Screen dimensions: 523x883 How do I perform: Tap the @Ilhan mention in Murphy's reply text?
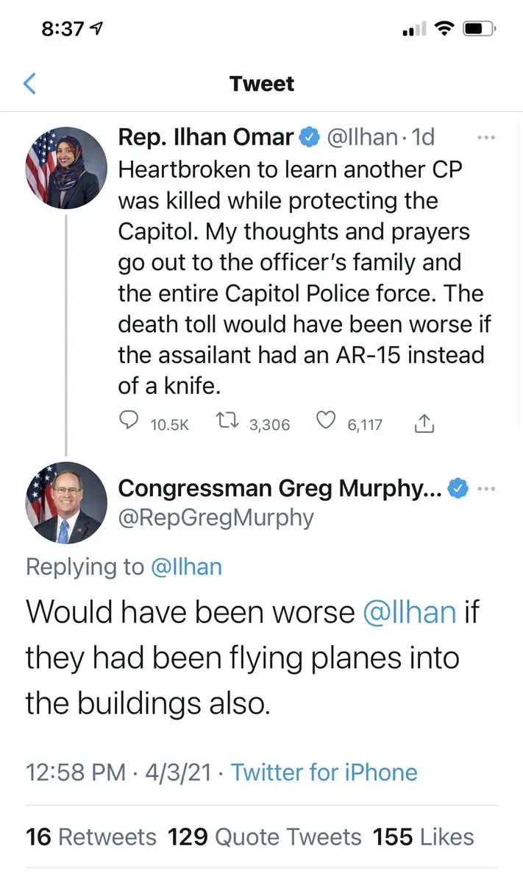coord(409,613)
